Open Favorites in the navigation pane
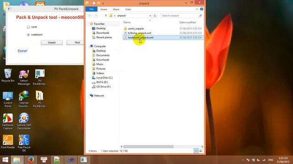The width and height of the screenshot is (293, 164). pos(99,24)
